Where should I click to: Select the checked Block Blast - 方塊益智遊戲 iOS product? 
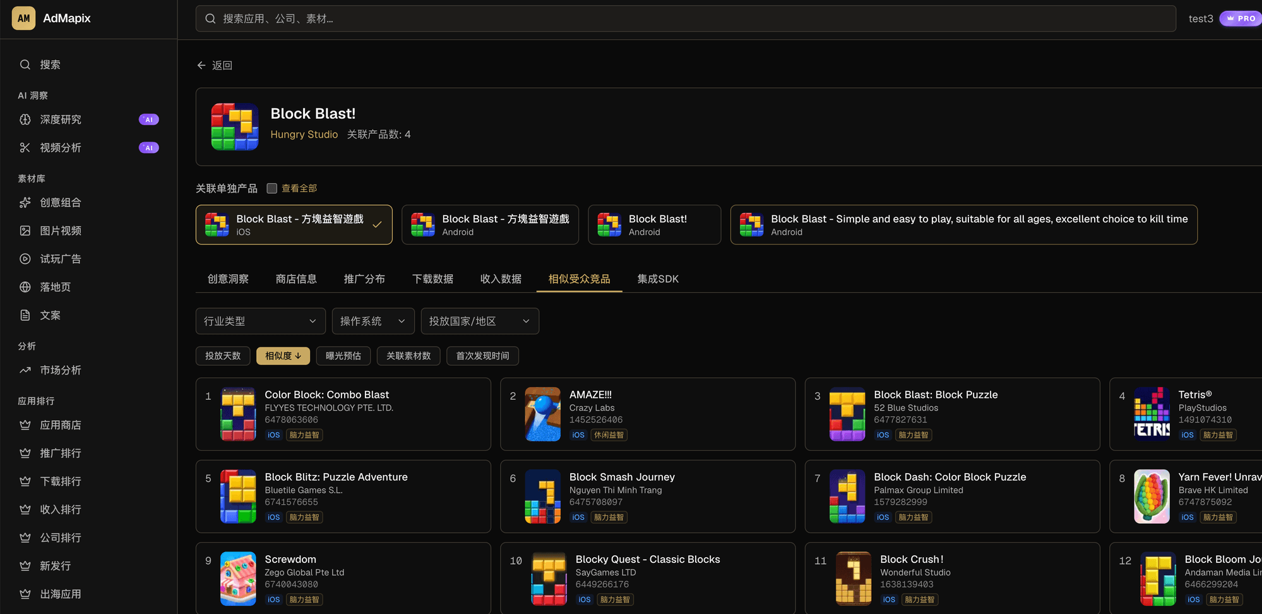[x=294, y=225]
